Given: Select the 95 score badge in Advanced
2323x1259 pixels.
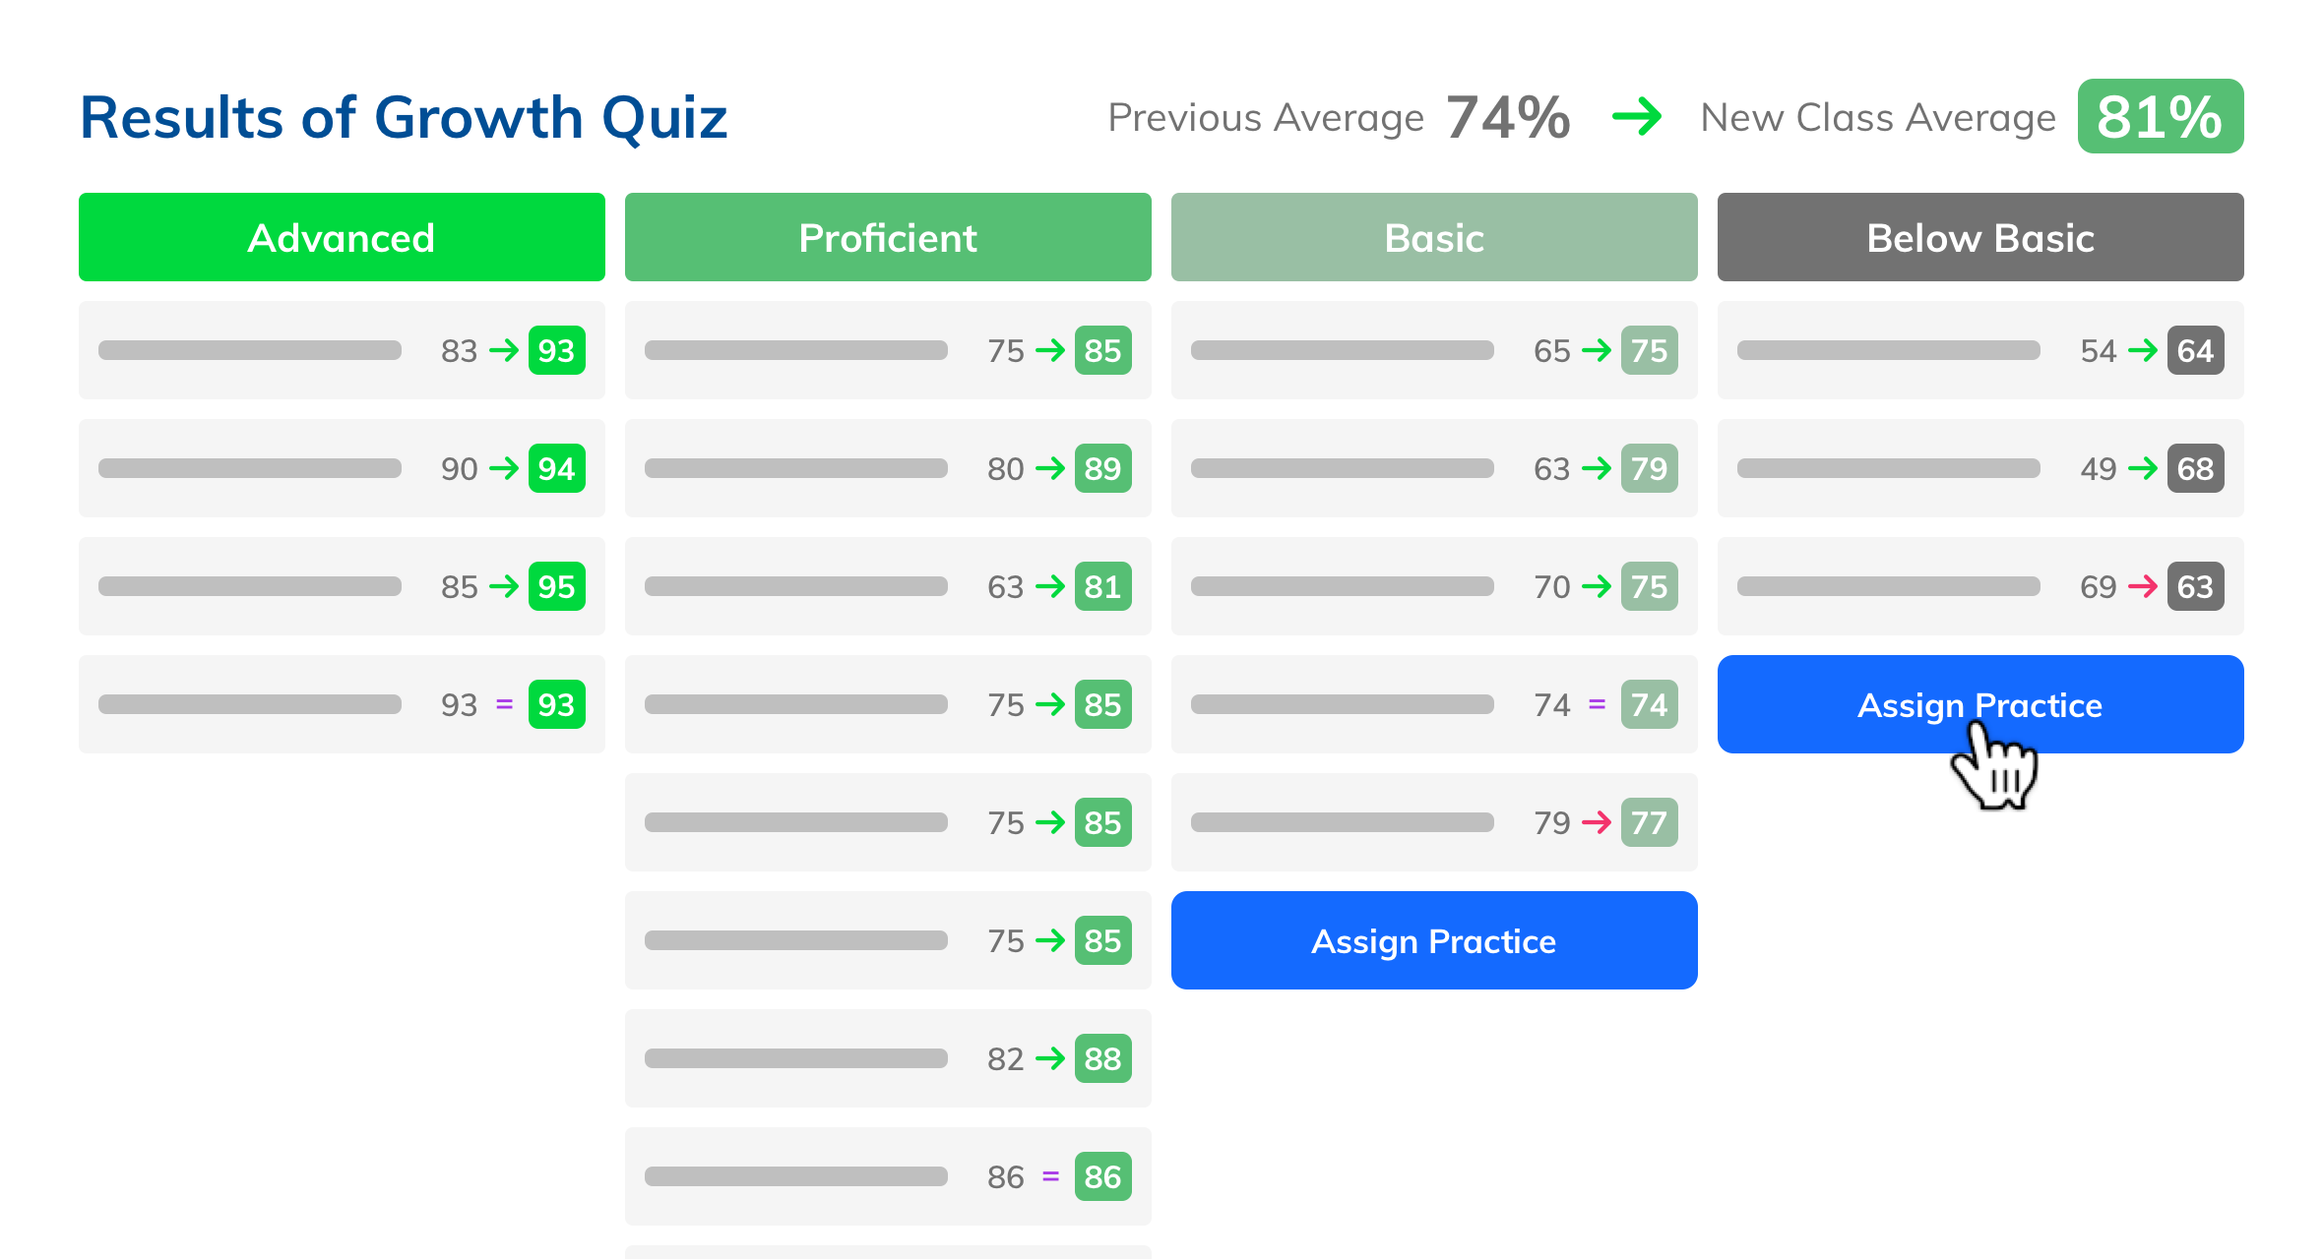Looking at the screenshot, I should pos(556,586).
